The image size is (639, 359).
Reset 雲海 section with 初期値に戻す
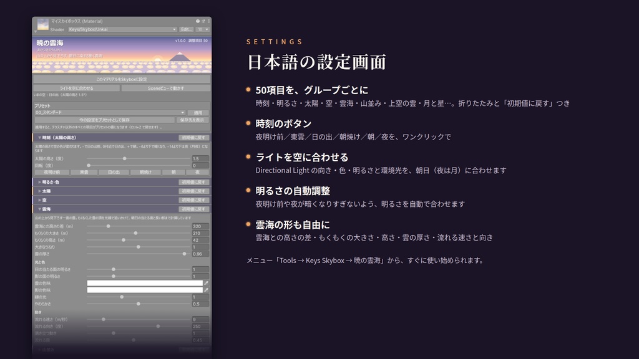193,209
